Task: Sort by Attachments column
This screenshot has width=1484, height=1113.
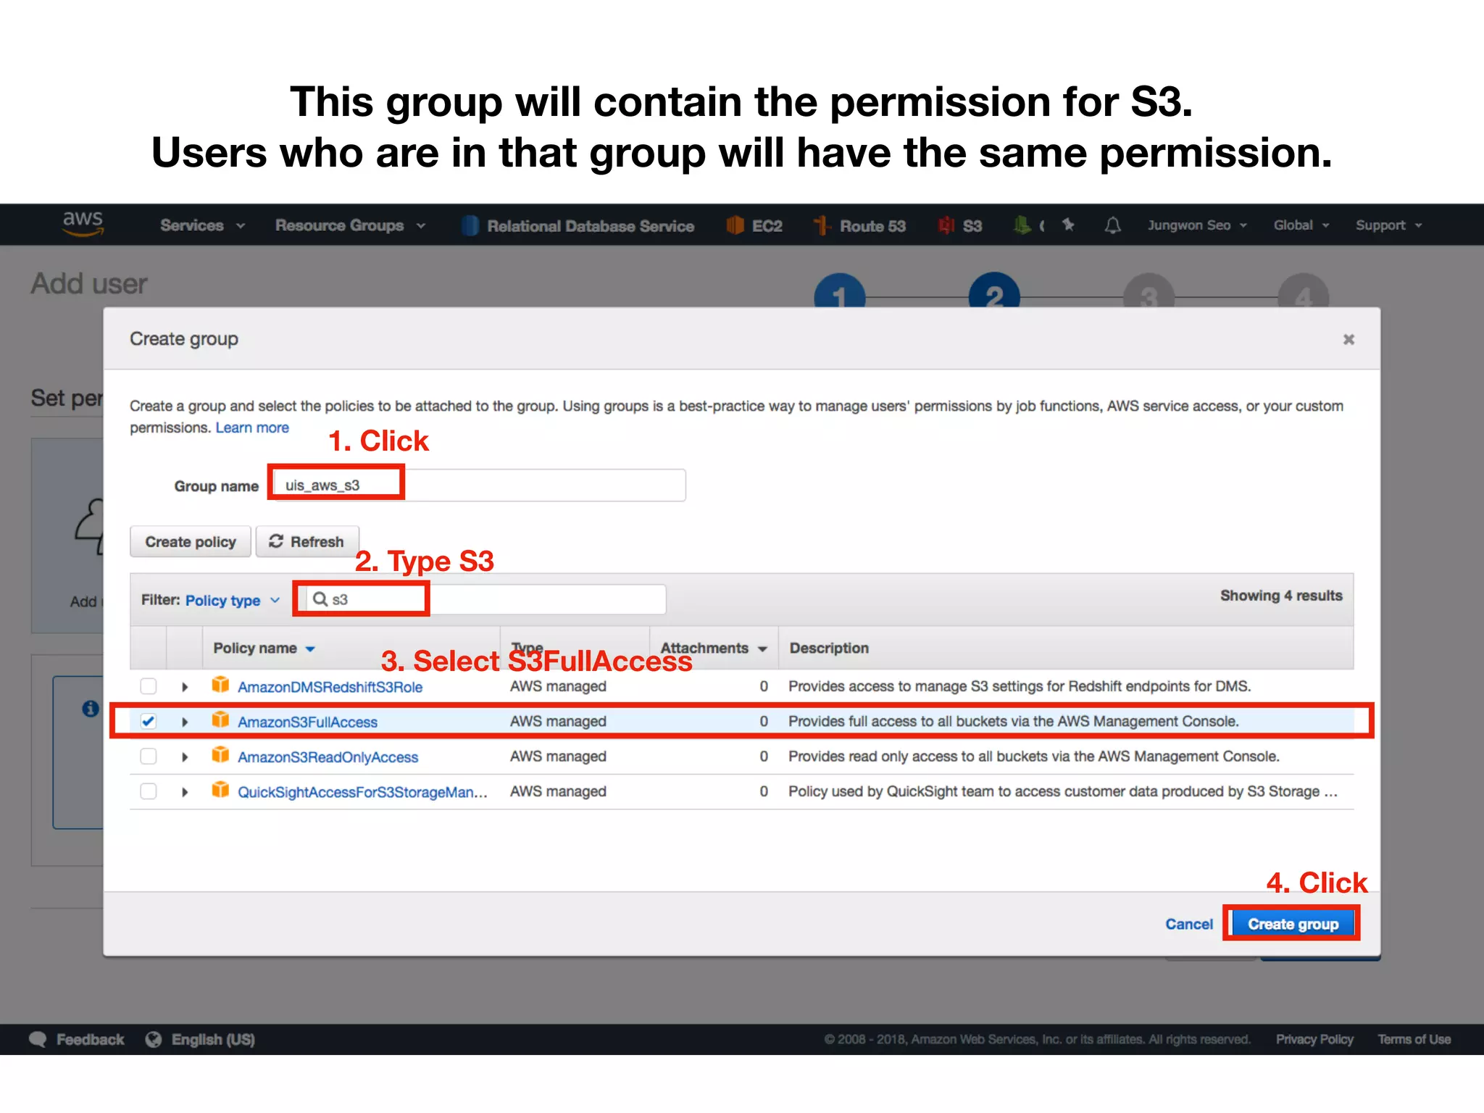Action: pos(713,648)
